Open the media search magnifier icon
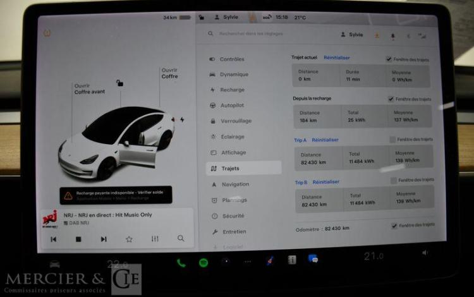Viewport: 474px width, 297px height. tap(181, 238)
